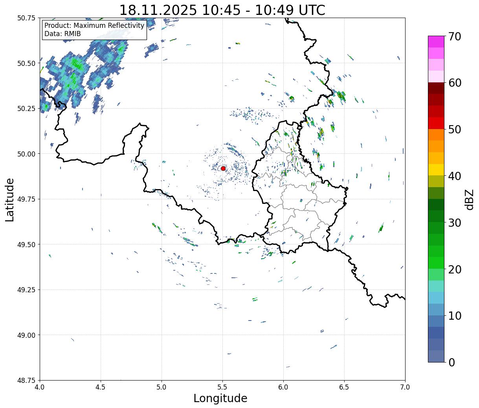This screenshot has width=479, height=408.
Task: Click longitude tick label 6.5
Action: click(x=344, y=387)
